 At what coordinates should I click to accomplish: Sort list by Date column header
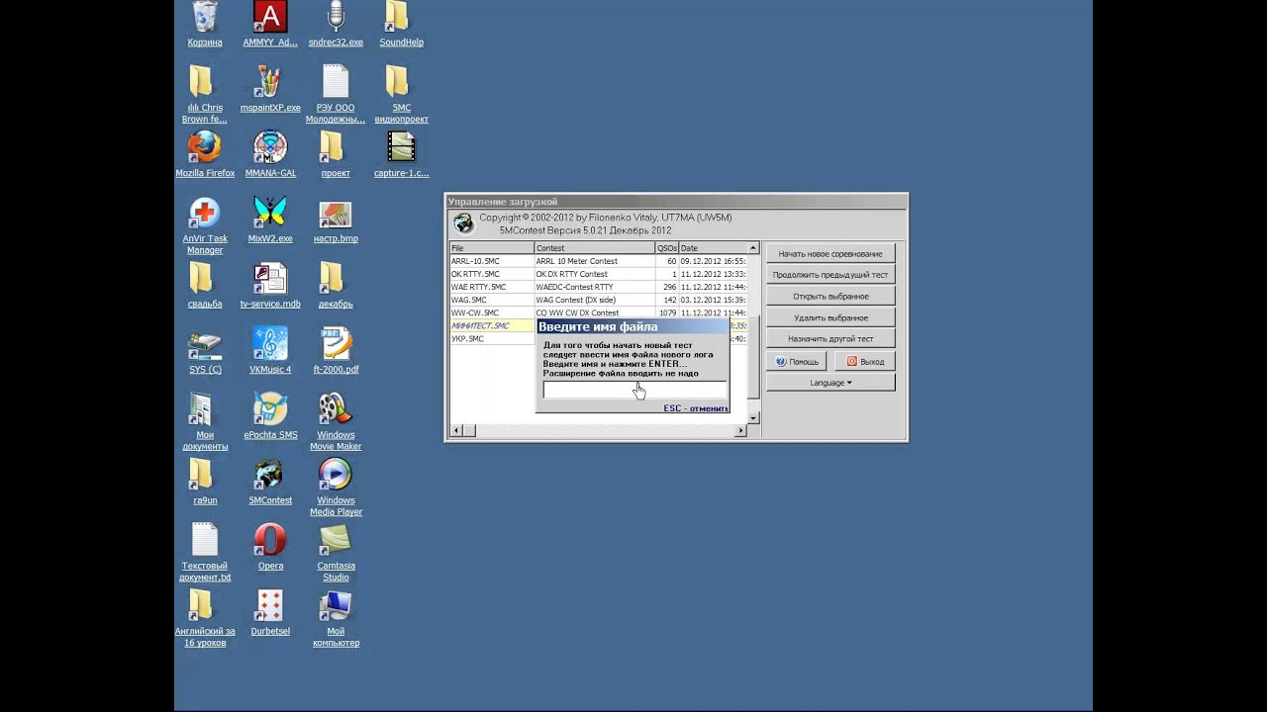713,248
